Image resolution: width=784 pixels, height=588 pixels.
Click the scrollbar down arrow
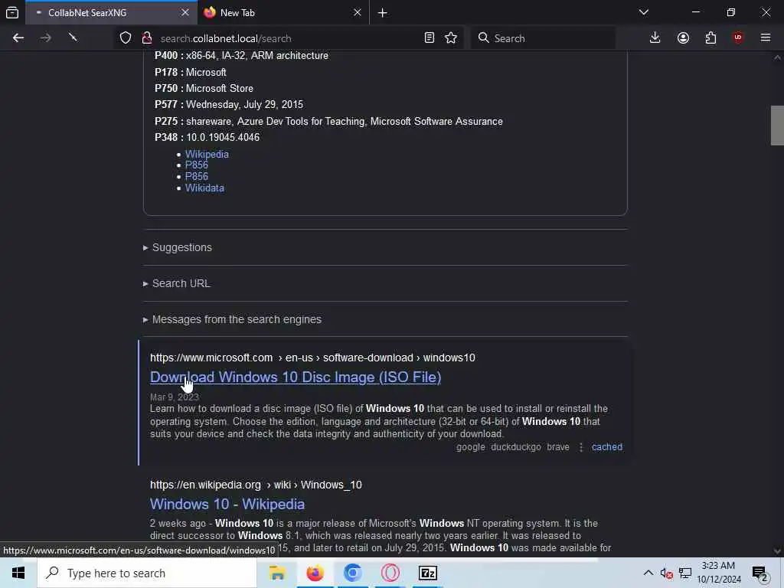coord(777,551)
